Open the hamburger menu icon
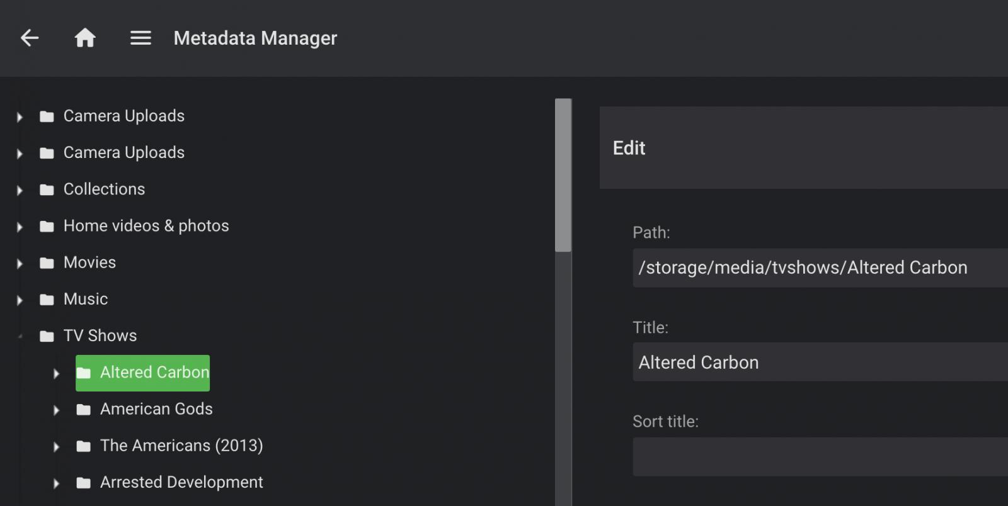 [x=140, y=38]
